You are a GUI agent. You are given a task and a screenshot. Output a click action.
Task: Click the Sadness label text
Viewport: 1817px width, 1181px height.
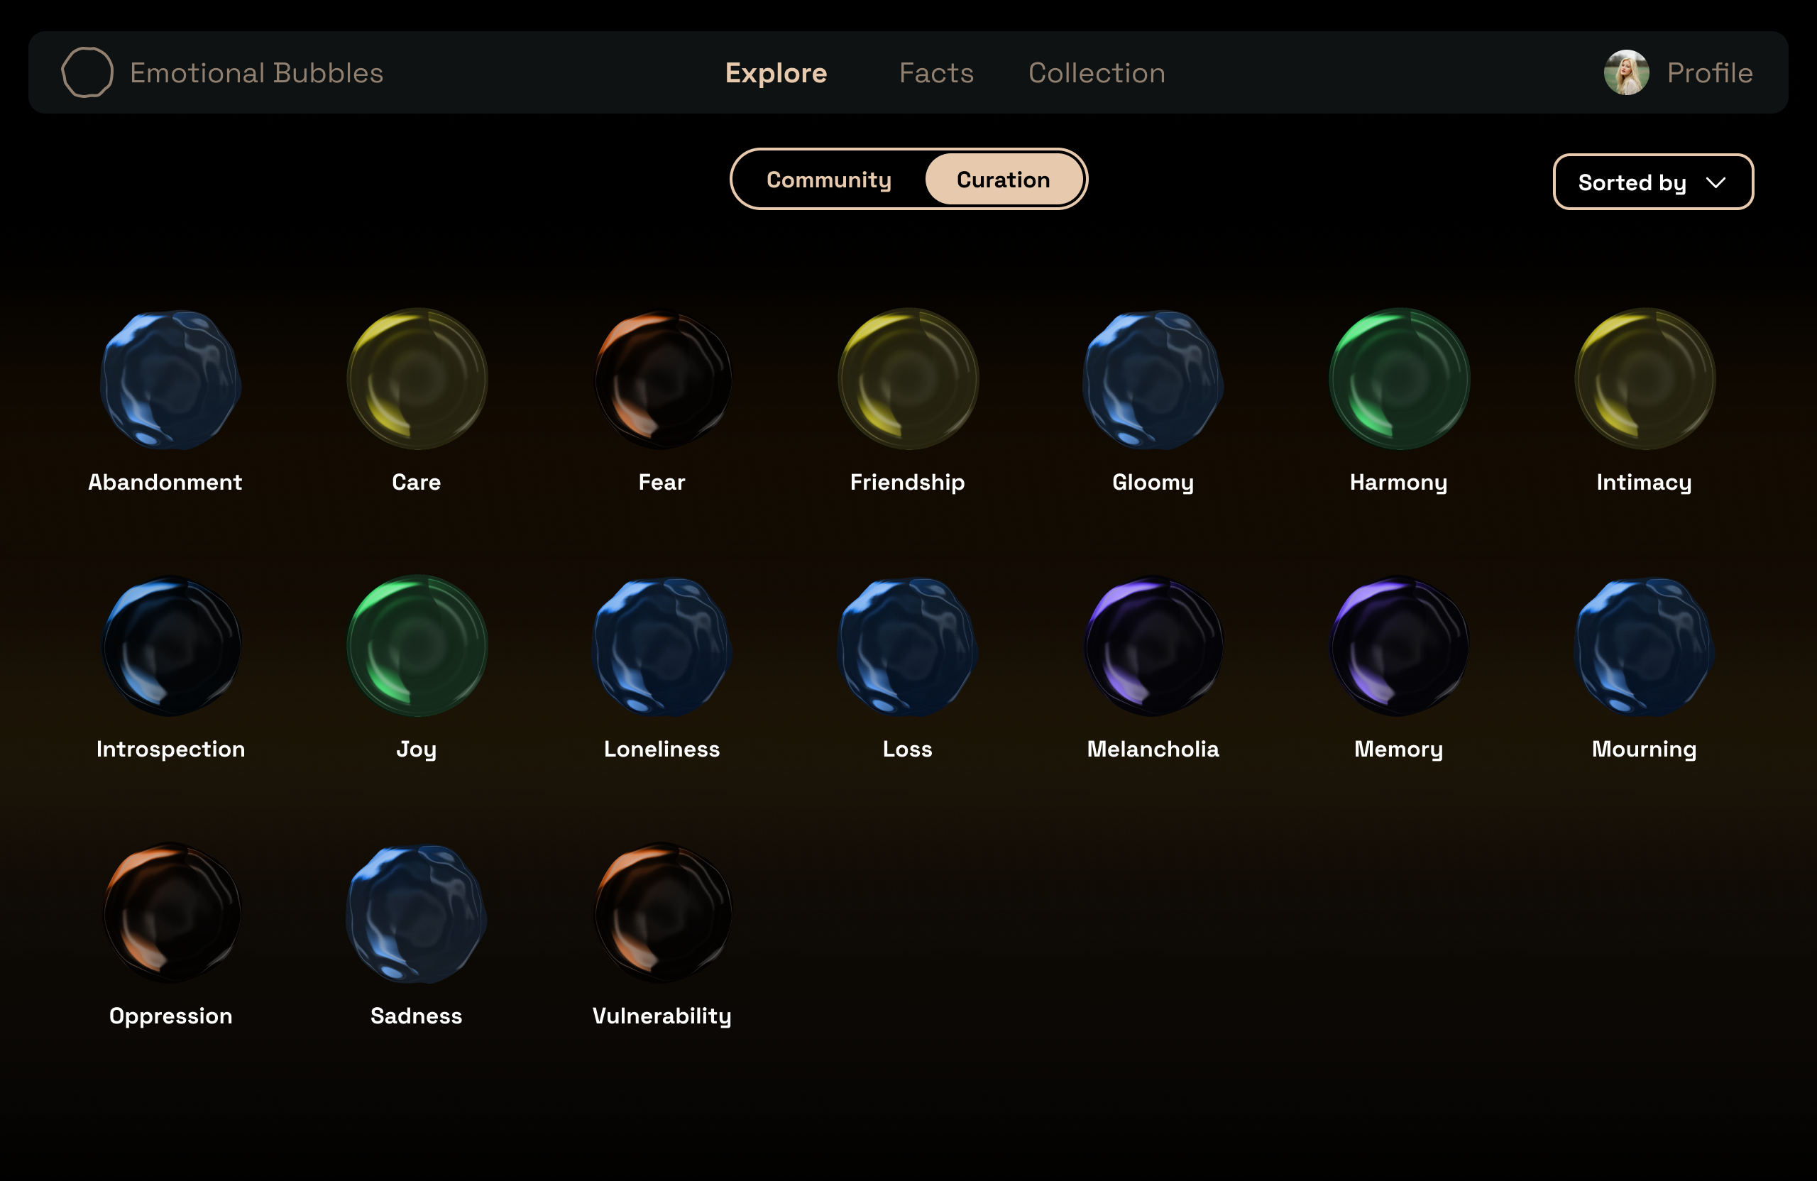pyautogui.click(x=416, y=1016)
